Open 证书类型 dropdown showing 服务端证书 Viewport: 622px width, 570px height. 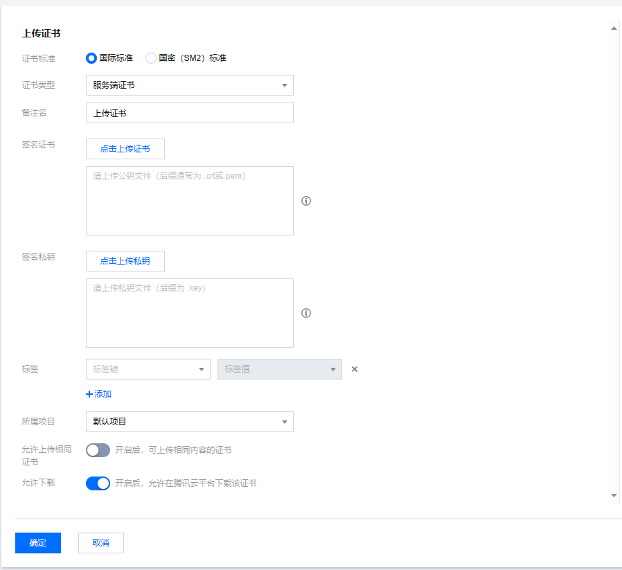click(189, 85)
